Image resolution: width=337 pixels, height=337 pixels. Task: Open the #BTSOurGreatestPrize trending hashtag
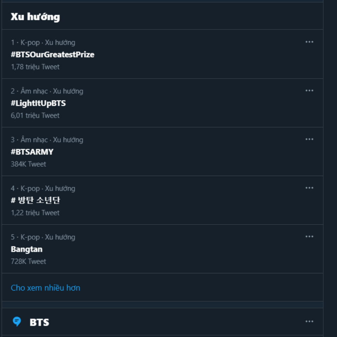click(53, 55)
